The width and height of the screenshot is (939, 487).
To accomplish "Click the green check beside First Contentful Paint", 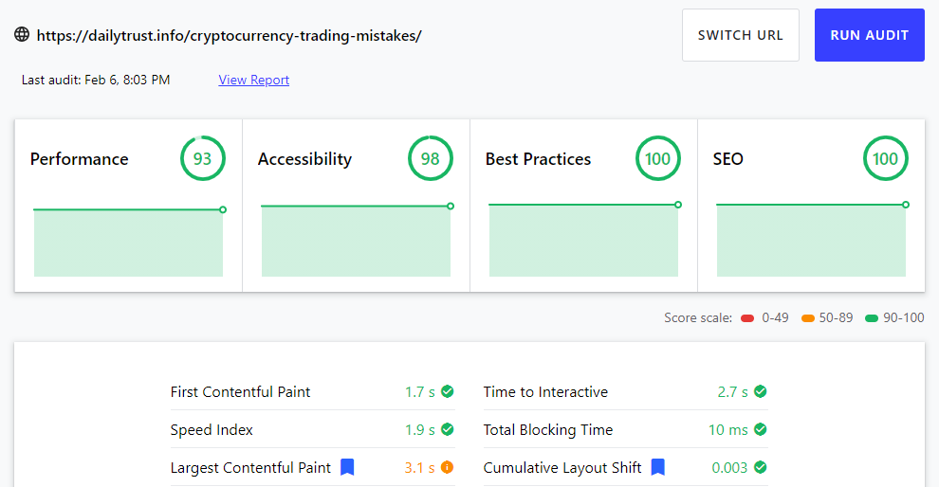I will point(448,391).
